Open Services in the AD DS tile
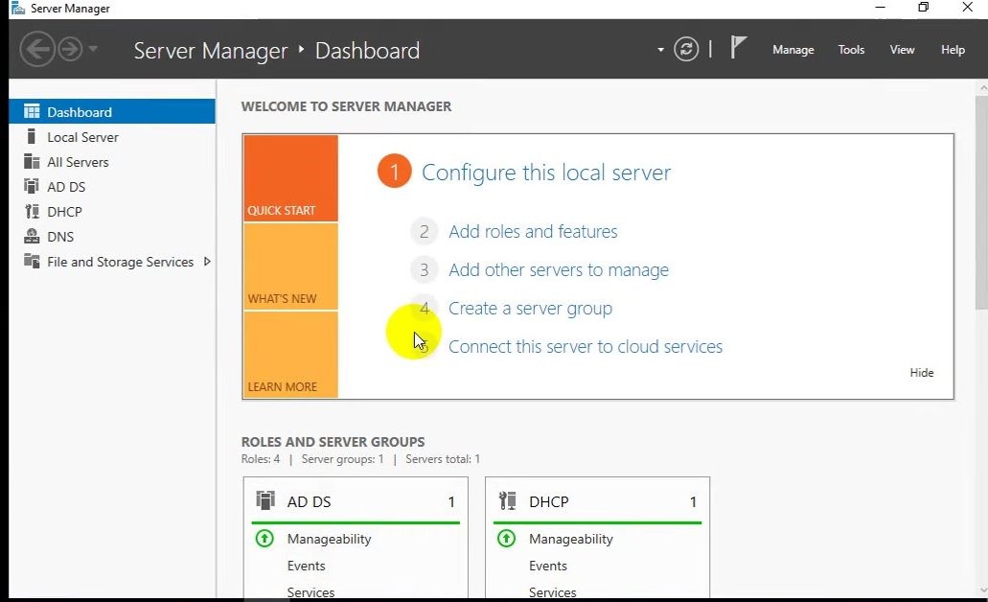 [310, 591]
